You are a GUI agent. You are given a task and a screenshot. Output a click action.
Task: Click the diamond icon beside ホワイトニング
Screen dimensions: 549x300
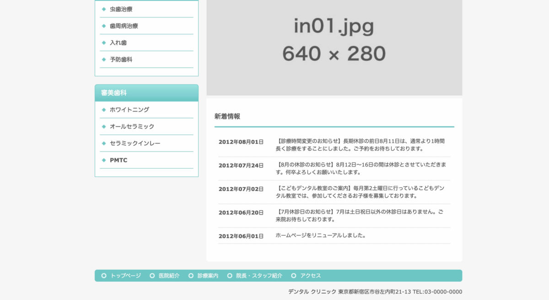pos(104,110)
